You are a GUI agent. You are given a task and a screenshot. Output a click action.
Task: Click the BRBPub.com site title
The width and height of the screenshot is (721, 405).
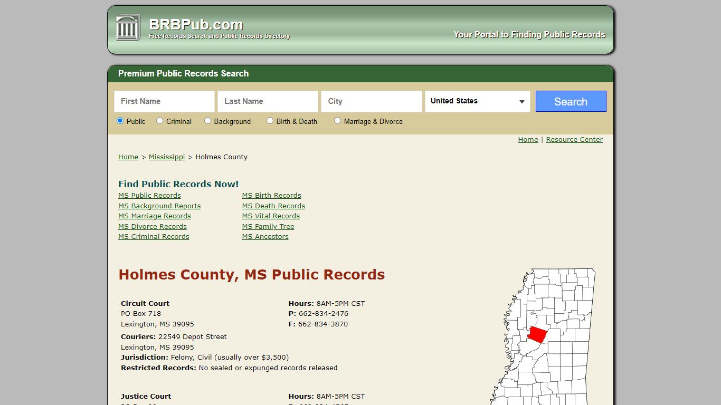point(196,24)
